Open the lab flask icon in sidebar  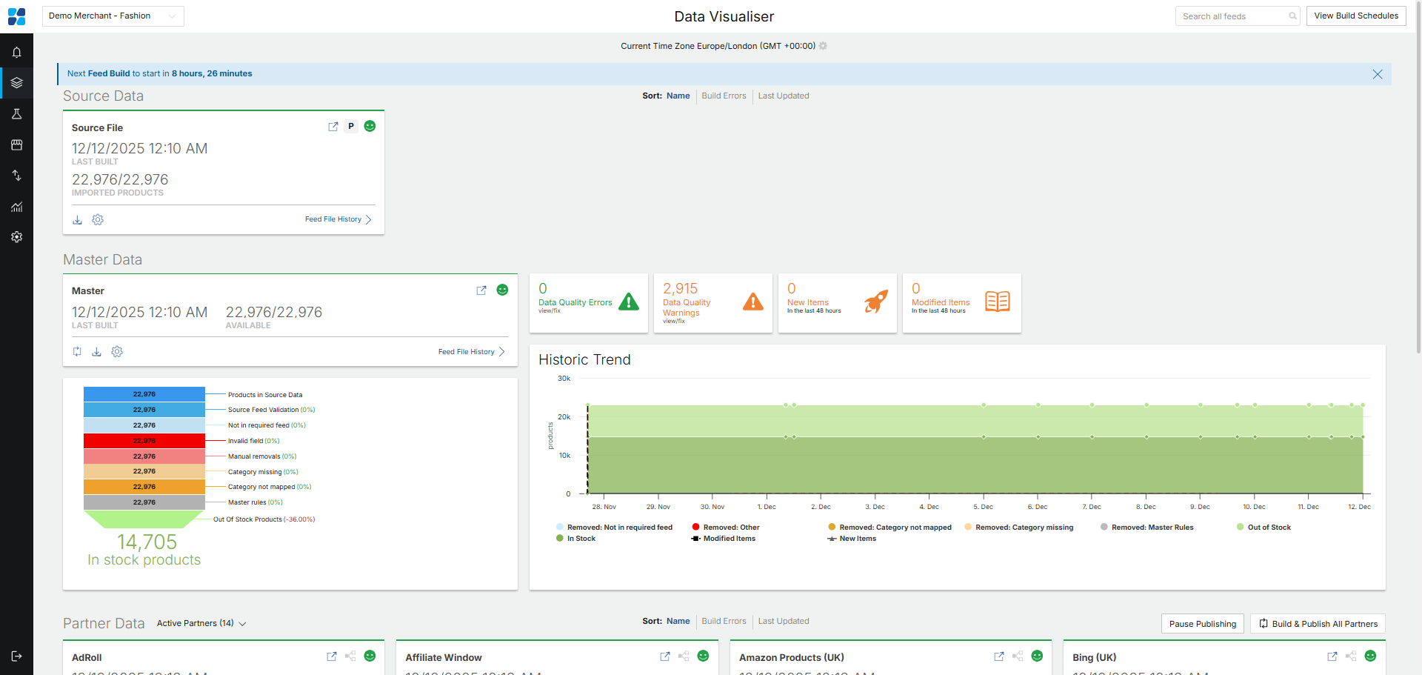[16, 114]
